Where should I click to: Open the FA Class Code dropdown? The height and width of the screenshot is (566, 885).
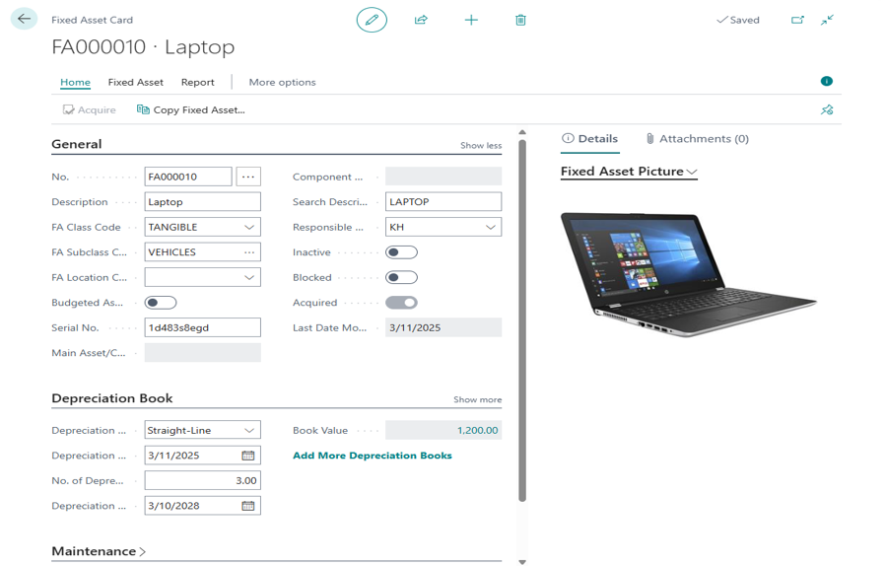click(249, 227)
